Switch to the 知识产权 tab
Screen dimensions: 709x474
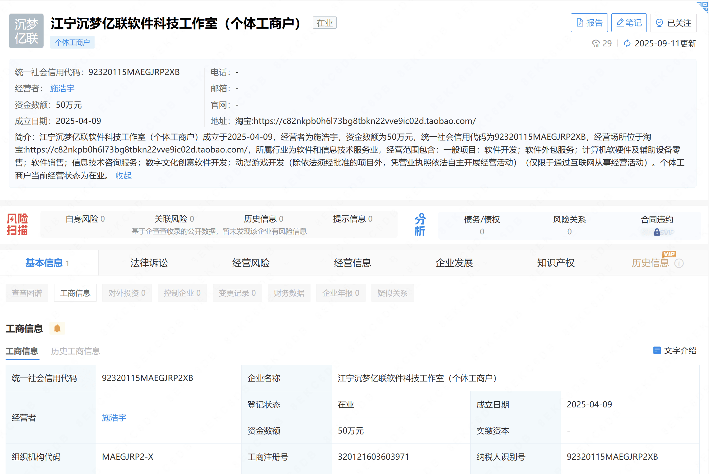coord(556,263)
